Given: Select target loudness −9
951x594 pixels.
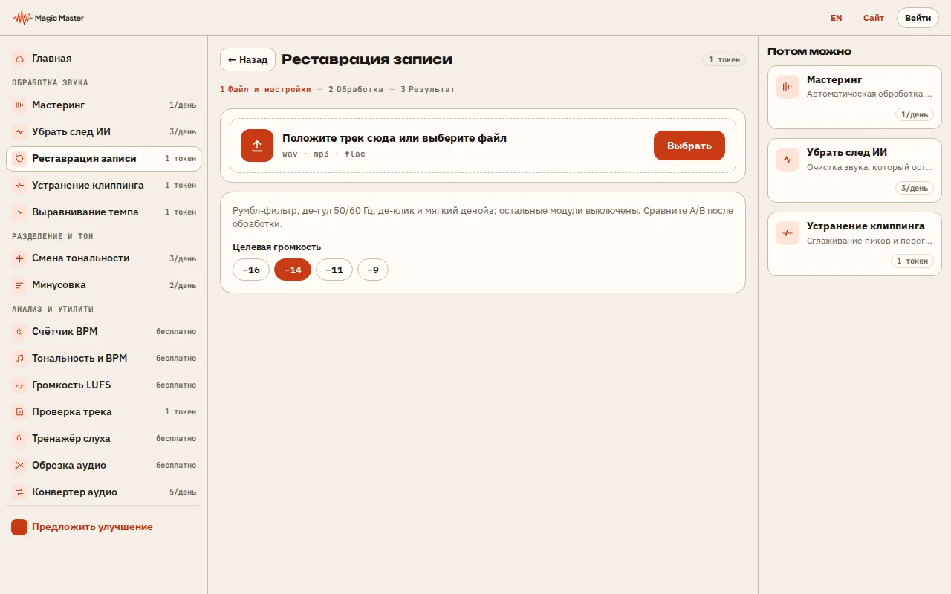Looking at the screenshot, I should 373,270.
